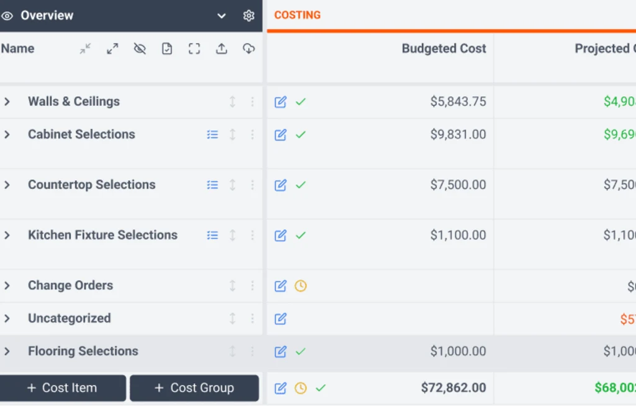Expand the Uncategorized group
The image size is (636, 406).
7,319
